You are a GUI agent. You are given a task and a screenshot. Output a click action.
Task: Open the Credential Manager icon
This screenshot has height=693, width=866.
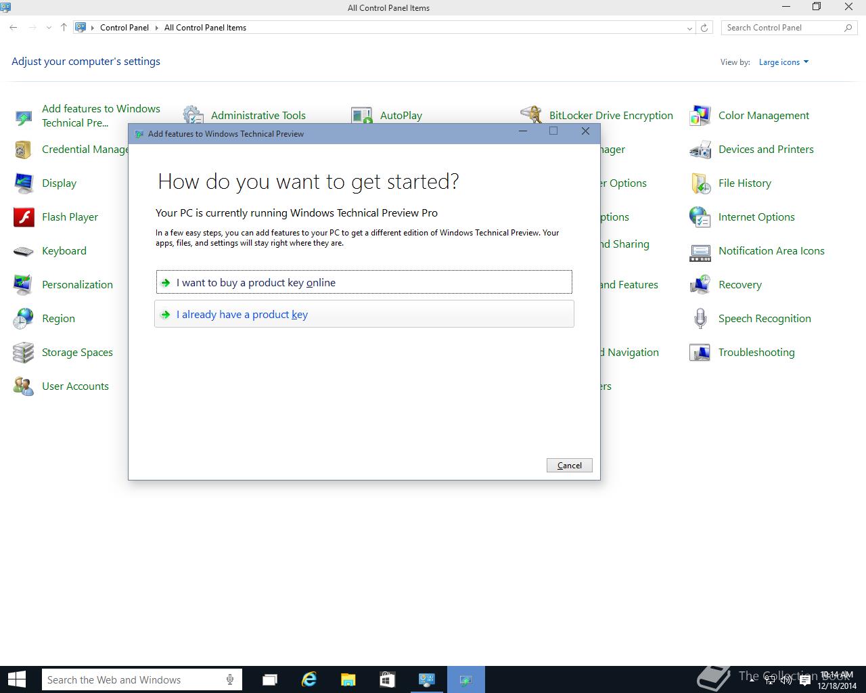click(x=24, y=150)
